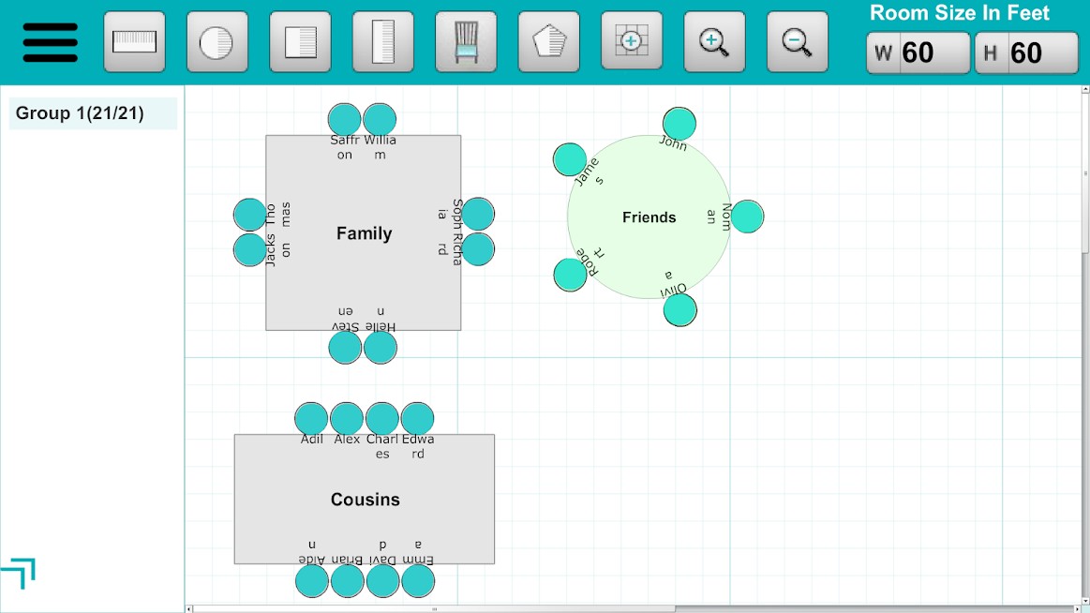Select the Family table
Screen dimensions: 1090x613
tap(364, 233)
